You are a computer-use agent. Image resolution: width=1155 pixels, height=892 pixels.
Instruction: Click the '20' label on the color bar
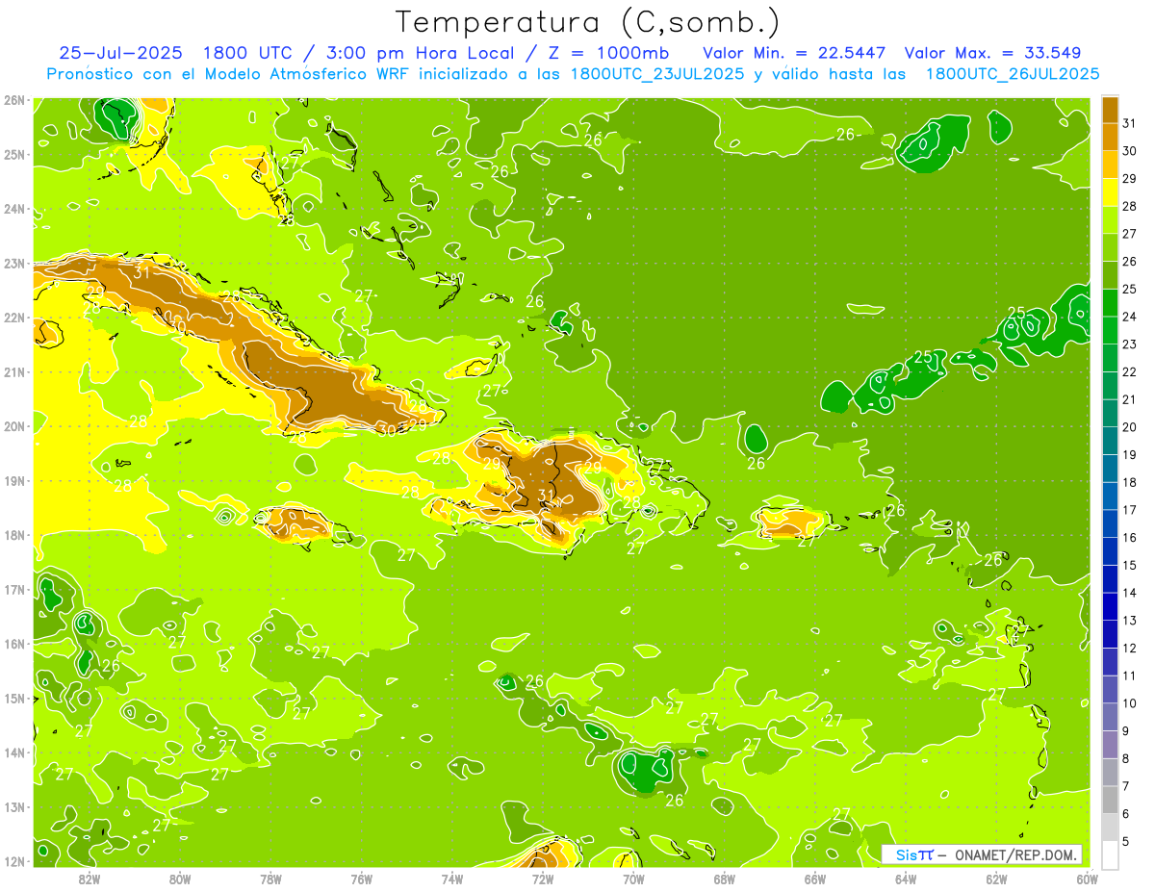pos(1129,426)
